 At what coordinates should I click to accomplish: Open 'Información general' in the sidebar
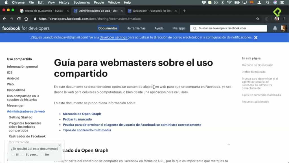click(22, 67)
